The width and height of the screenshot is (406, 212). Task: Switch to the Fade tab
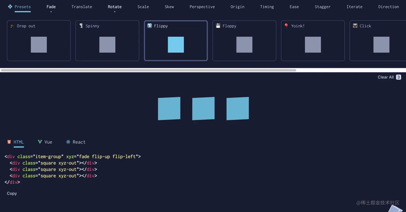pos(51,7)
